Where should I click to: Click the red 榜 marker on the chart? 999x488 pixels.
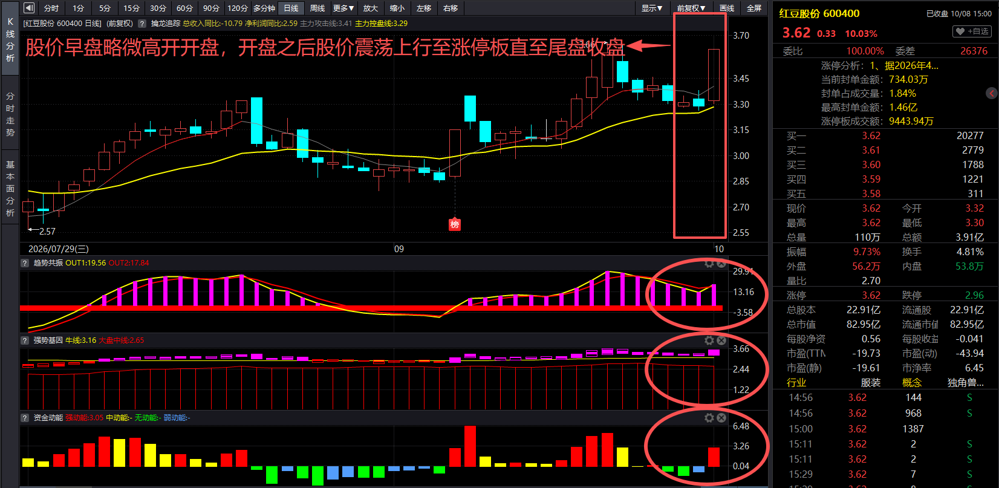point(455,224)
